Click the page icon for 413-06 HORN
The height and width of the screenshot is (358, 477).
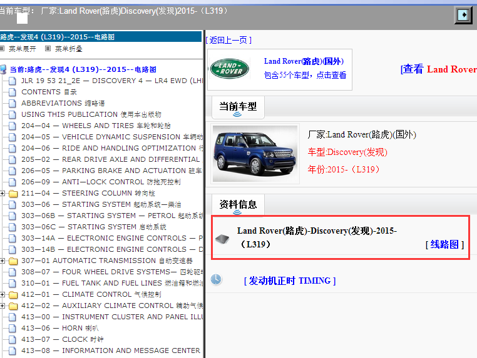pos(13,328)
